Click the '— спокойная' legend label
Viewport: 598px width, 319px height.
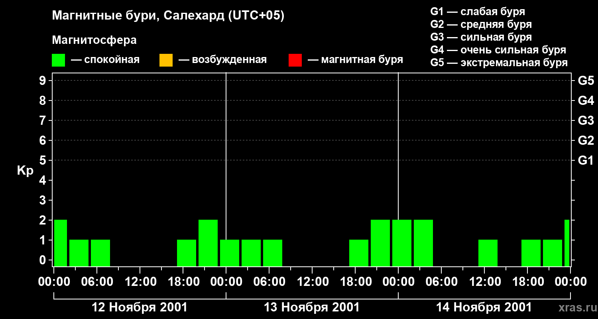coord(105,60)
